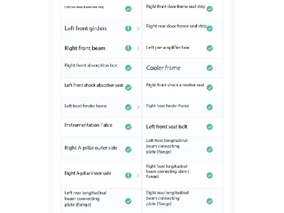Click the check icon for Right A-pillar outer side
This screenshot has height=213, width=284.
click(128, 150)
